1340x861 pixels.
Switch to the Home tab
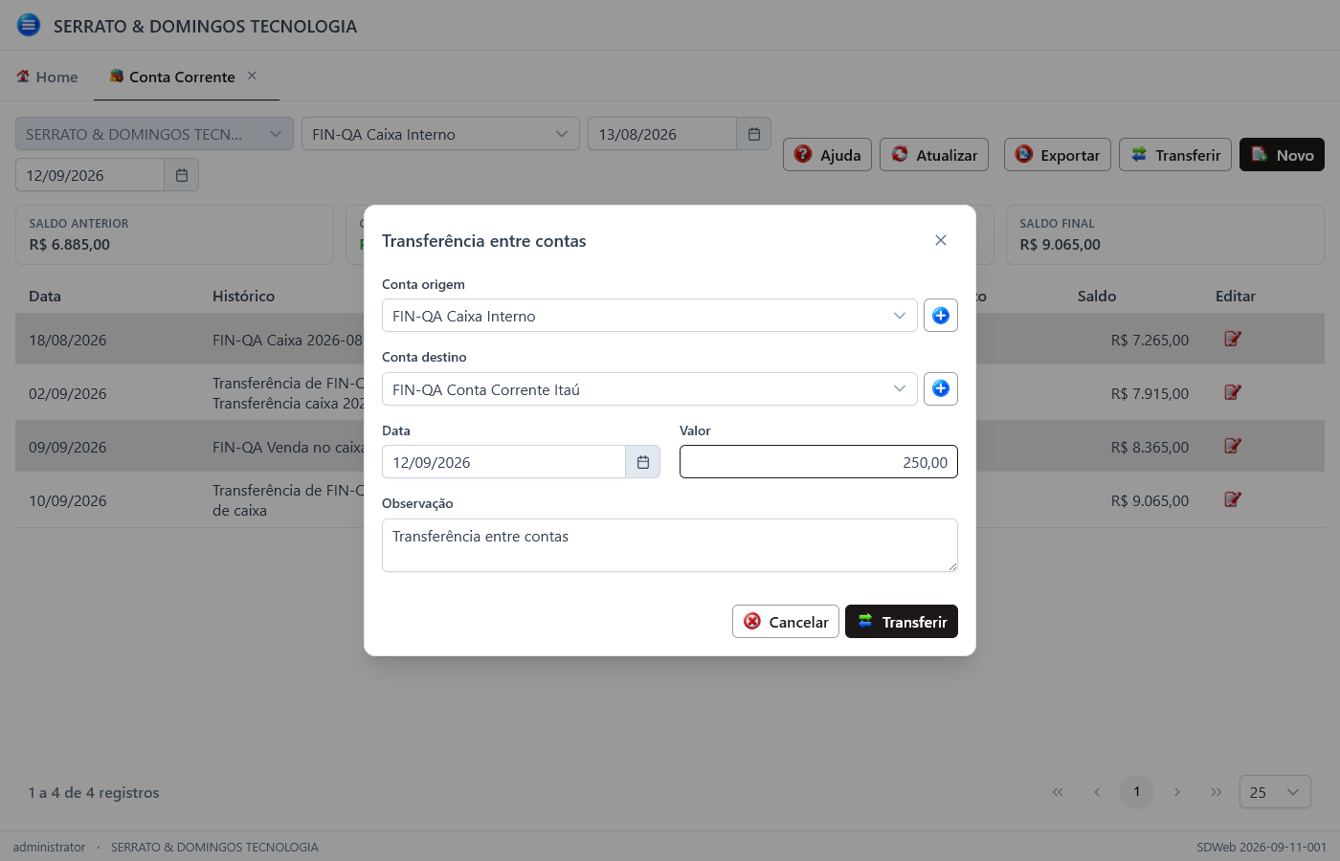47,77
